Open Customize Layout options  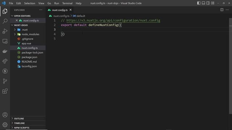(213, 3)
